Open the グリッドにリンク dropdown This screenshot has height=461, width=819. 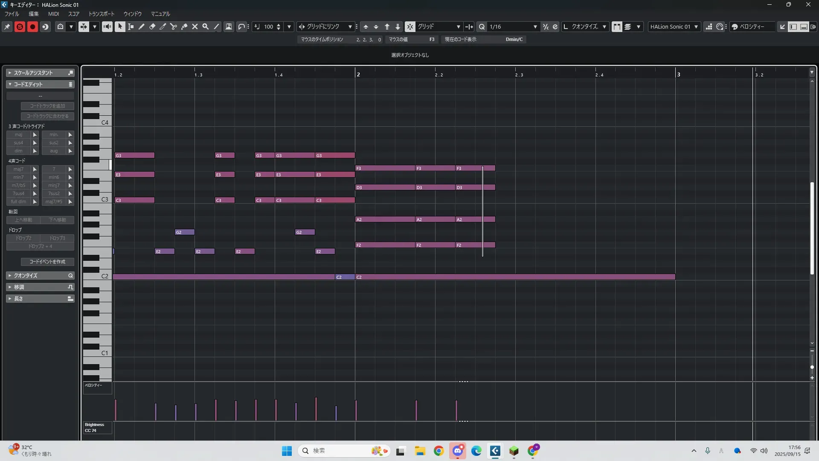(350, 26)
